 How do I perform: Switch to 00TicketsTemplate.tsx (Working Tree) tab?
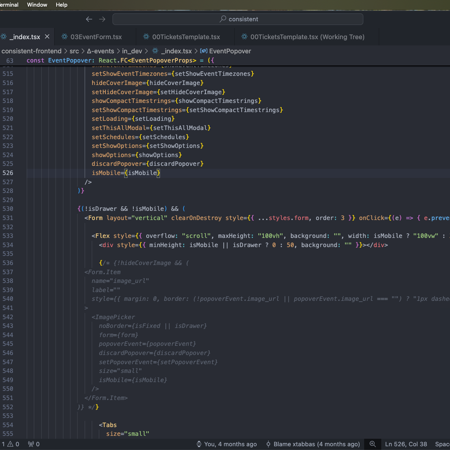click(x=307, y=37)
